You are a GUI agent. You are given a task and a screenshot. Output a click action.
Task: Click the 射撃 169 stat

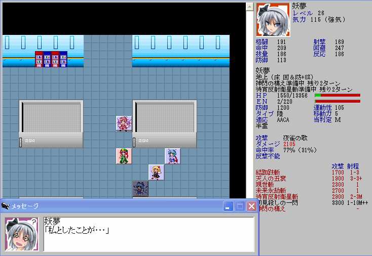coord(328,42)
